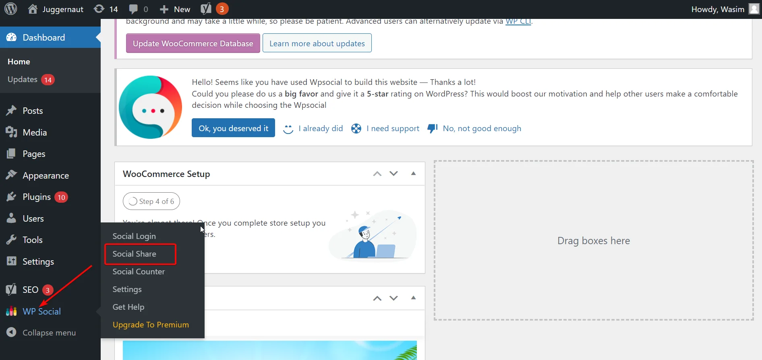Click the SEO 3 notification badge in sidebar
This screenshot has height=360, width=762.
[x=48, y=290]
